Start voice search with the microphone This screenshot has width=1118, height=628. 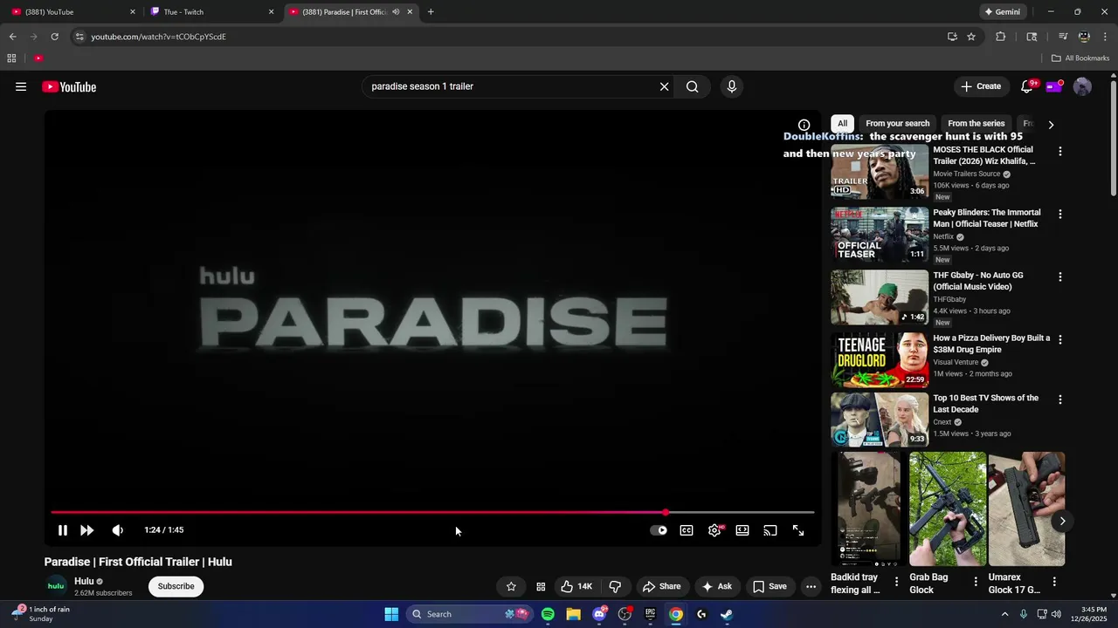pos(732,86)
